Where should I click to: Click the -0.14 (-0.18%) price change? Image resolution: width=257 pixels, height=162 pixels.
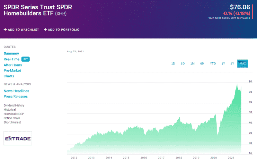(x=236, y=13)
